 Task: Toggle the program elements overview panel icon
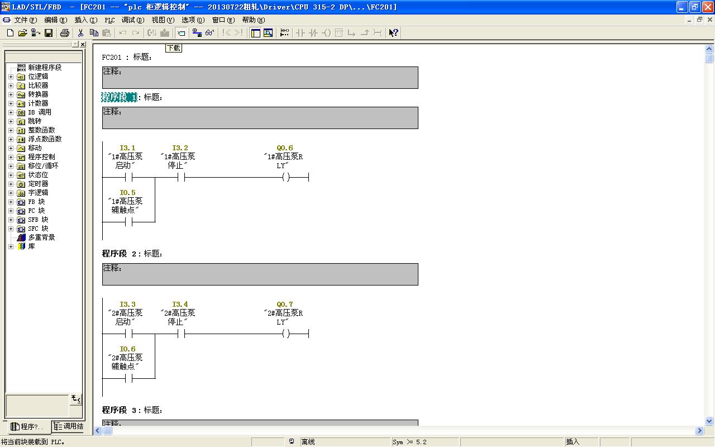click(x=256, y=33)
